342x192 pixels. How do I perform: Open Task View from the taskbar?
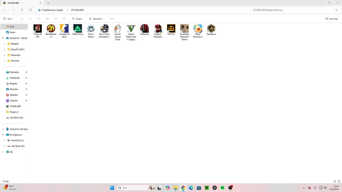[160, 188]
